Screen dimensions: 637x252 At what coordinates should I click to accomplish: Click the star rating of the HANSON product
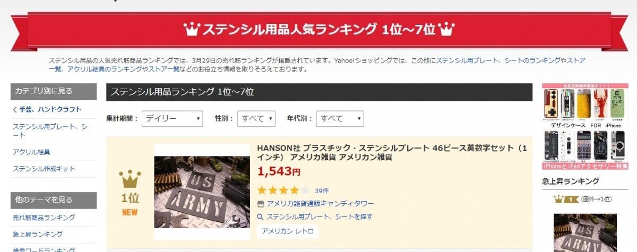click(283, 190)
